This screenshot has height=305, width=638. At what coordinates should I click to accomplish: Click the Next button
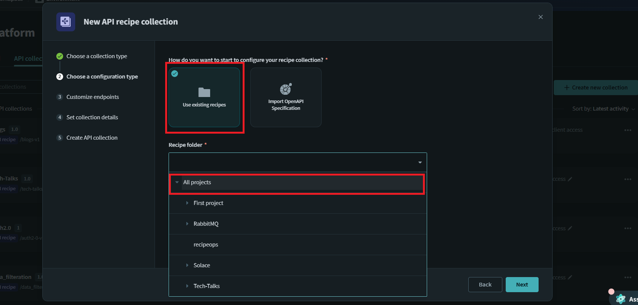pyautogui.click(x=522, y=285)
